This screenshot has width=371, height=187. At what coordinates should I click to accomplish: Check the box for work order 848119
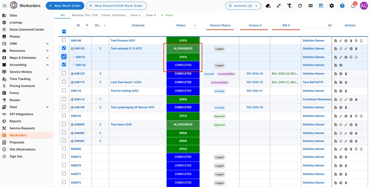pyautogui.click(x=64, y=81)
